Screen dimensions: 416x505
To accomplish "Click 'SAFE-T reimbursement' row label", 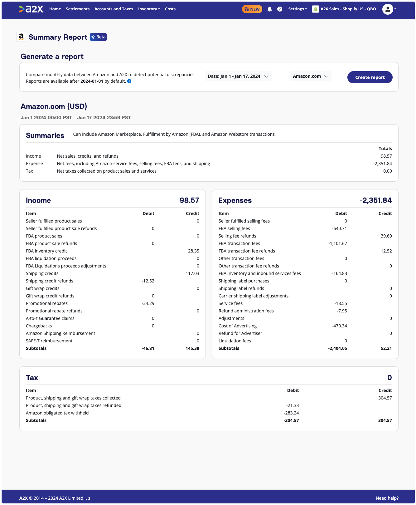I will point(49,341).
